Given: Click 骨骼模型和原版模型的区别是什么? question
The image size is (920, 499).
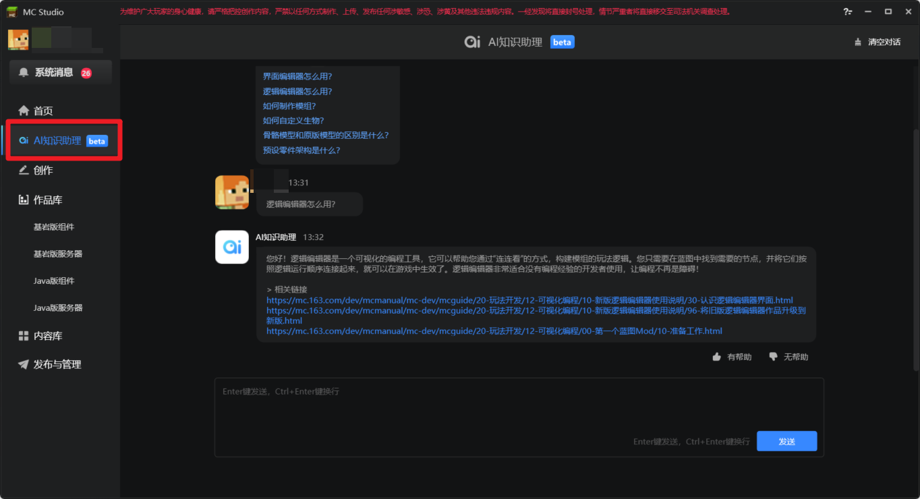Looking at the screenshot, I should (x=326, y=136).
